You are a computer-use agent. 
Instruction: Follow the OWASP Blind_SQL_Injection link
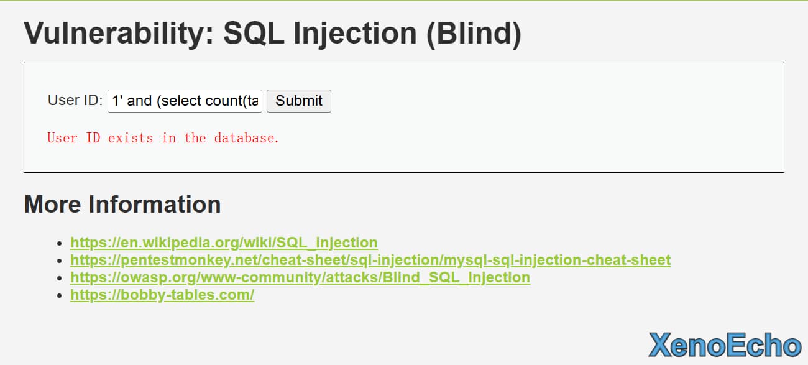[300, 277]
